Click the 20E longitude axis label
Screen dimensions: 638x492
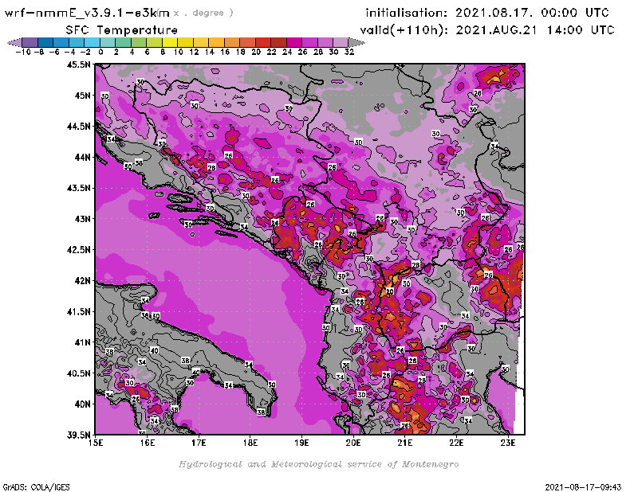point(353,443)
